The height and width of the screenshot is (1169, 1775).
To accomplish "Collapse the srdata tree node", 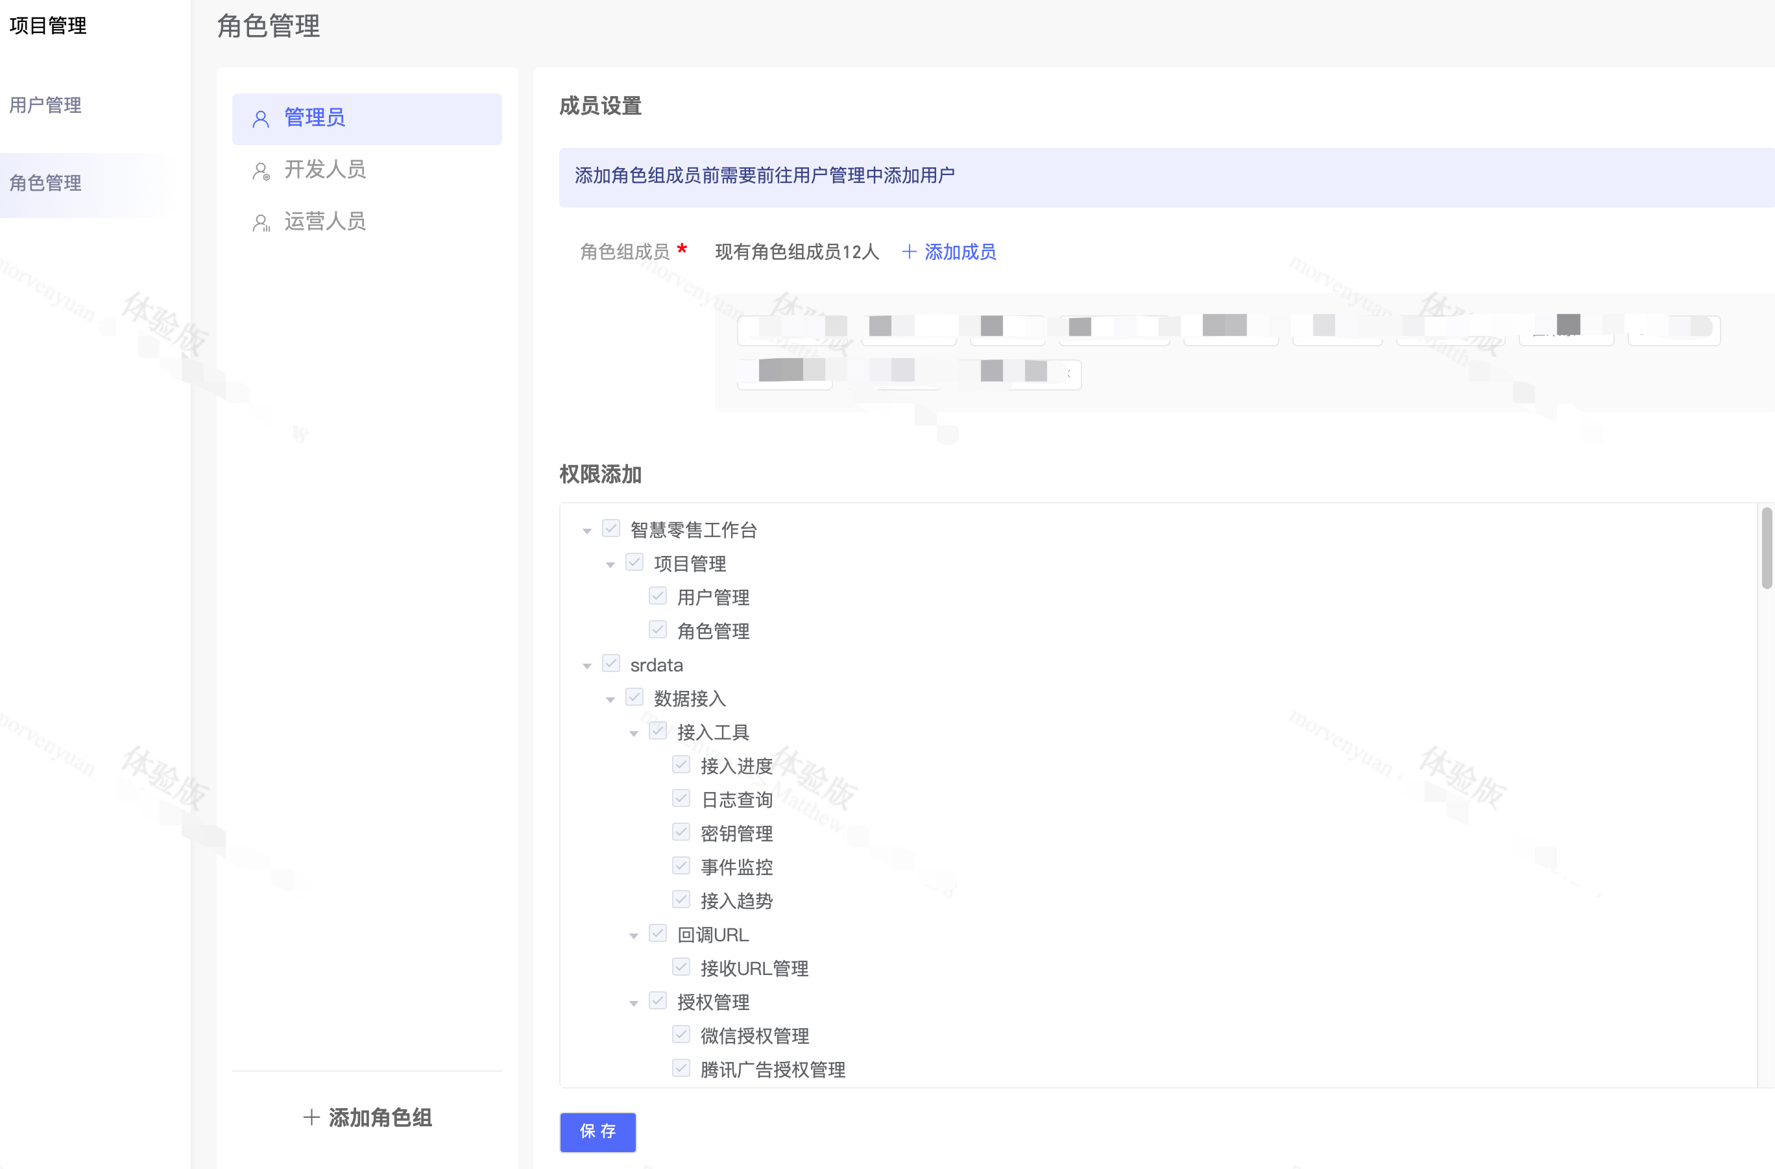I will [x=587, y=666].
